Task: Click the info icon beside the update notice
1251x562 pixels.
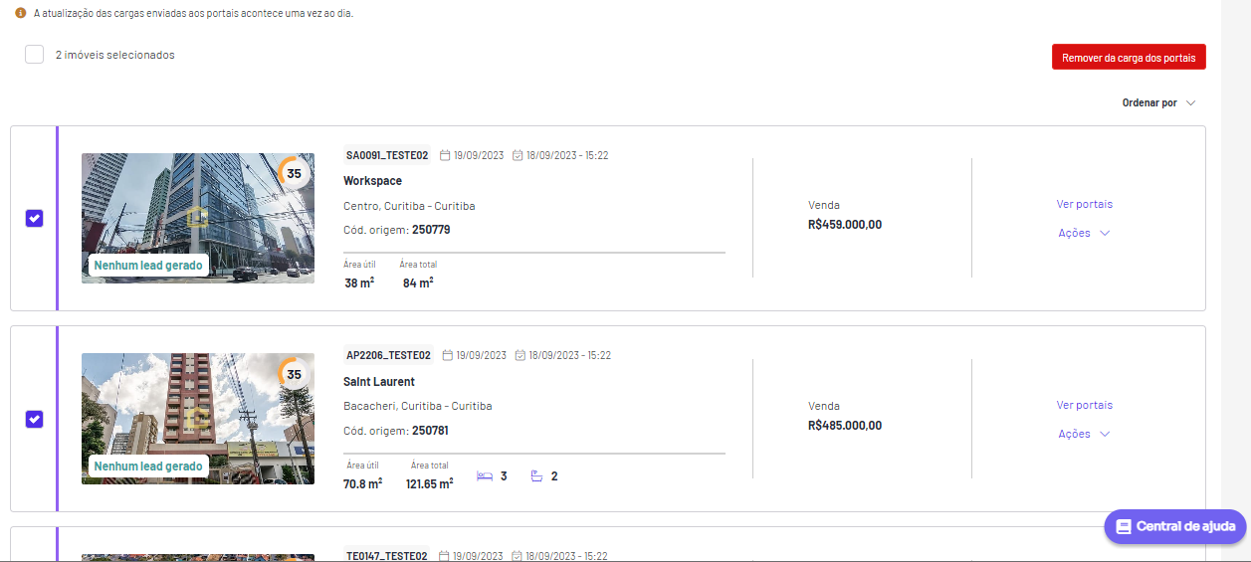Action: click(x=20, y=14)
